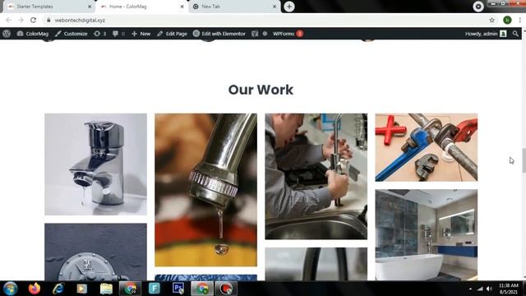Click the Our Work heading
This screenshot has height=296, width=526.
click(261, 90)
